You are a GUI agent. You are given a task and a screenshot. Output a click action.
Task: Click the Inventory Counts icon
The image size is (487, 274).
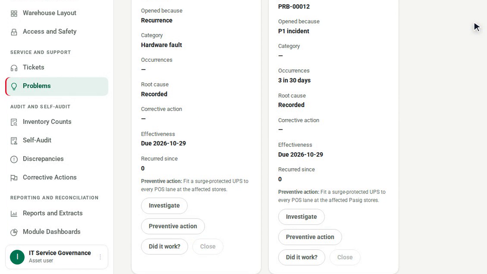click(14, 122)
